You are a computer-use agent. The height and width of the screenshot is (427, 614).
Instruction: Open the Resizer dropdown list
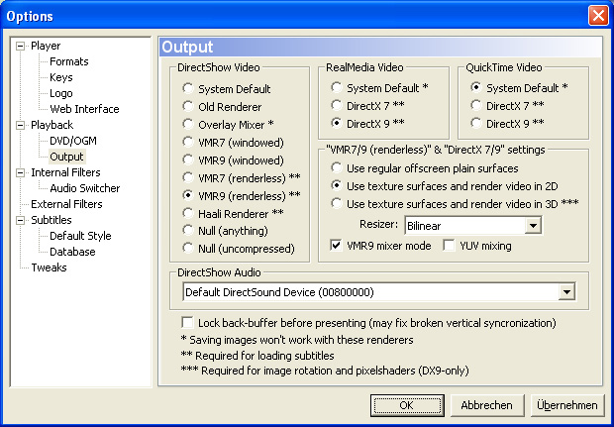coord(533,226)
